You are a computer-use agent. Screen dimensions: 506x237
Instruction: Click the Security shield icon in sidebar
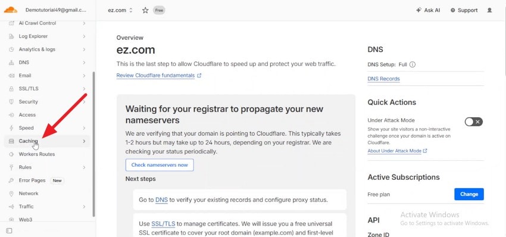pyautogui.click(x=11, y=102)
